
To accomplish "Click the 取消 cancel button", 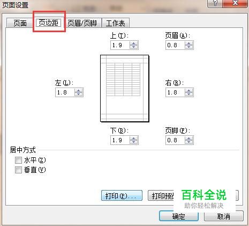I will tap(224, 216).
